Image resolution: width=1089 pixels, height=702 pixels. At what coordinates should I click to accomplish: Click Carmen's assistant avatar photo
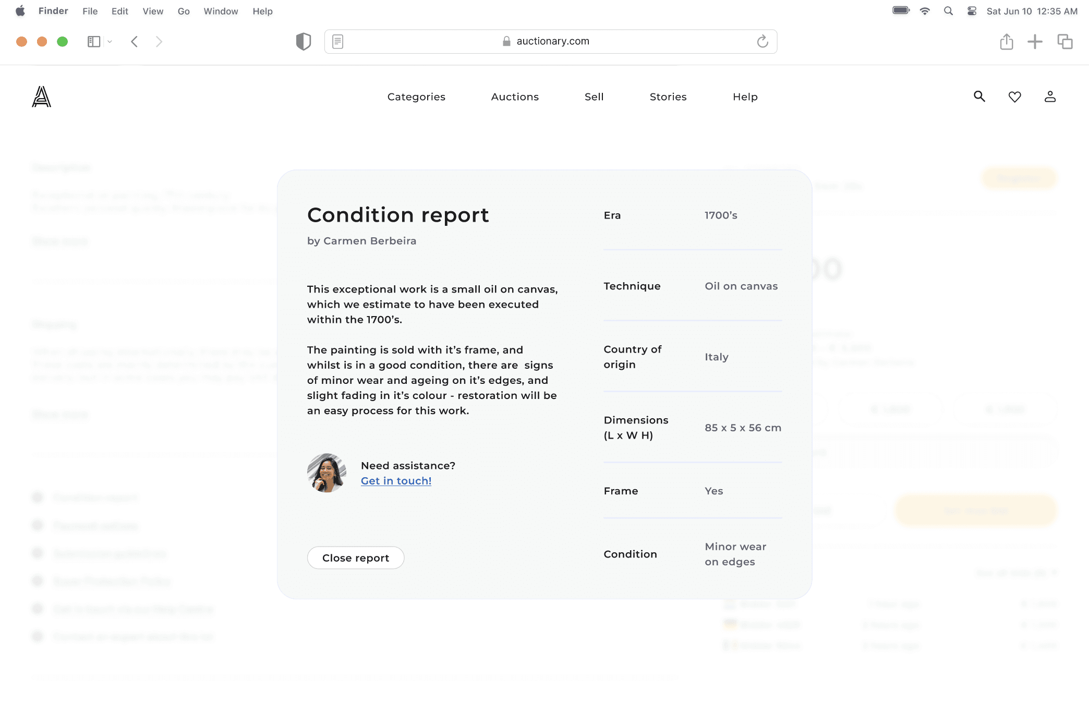(326, 473)
